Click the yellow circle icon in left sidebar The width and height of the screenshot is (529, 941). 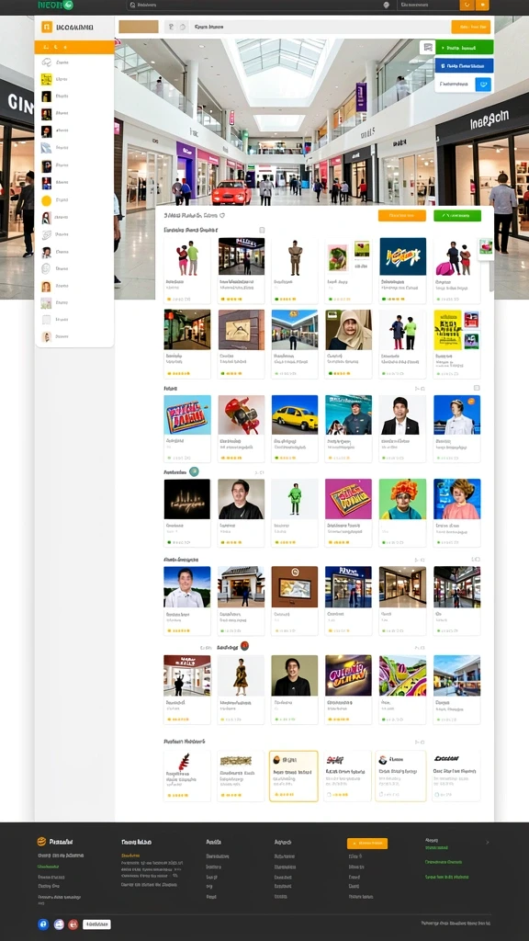click(x=46, y=201)
